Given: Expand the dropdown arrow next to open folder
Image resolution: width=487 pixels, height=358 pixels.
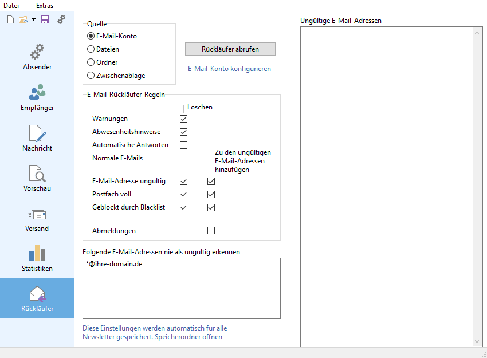Looking at the screenshot, I should [x=33, y=19].
